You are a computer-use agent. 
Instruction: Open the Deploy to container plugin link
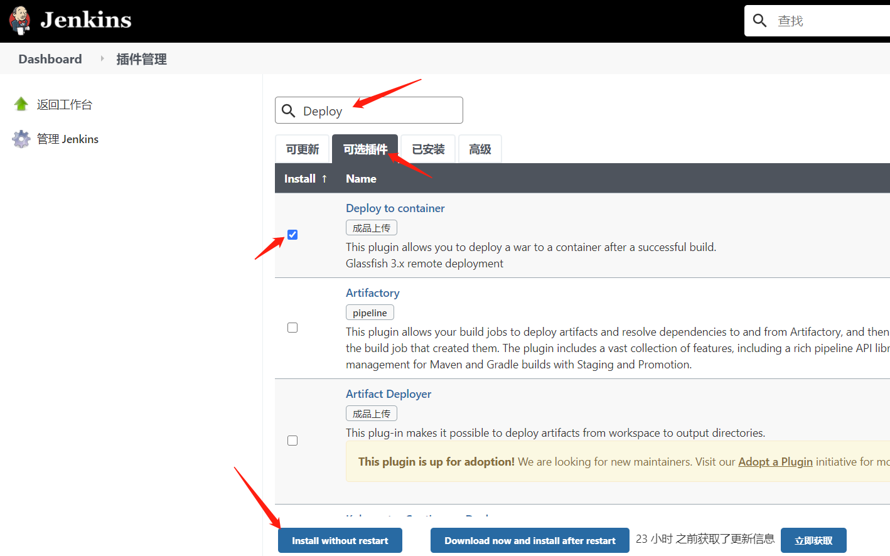[x=395, y=208]
